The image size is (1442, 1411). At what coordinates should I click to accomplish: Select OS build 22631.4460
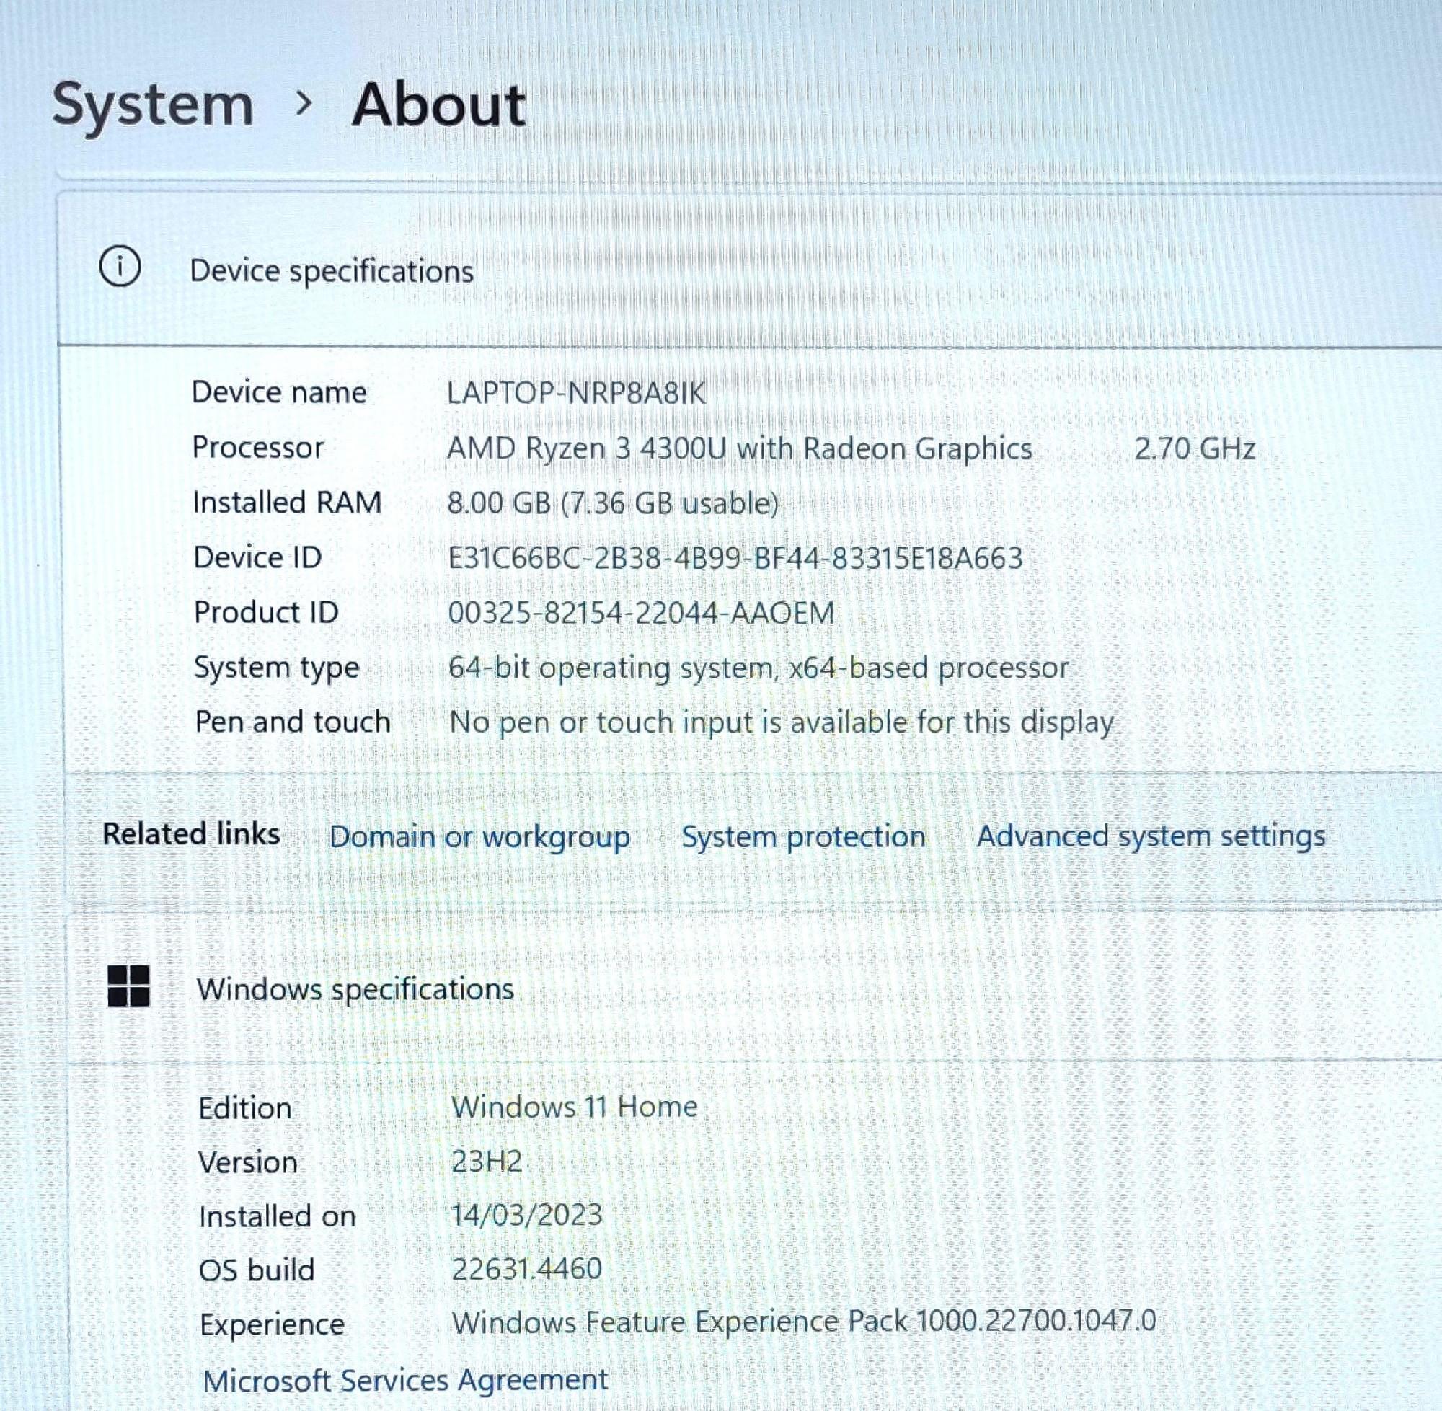(x=527, y=1269)
